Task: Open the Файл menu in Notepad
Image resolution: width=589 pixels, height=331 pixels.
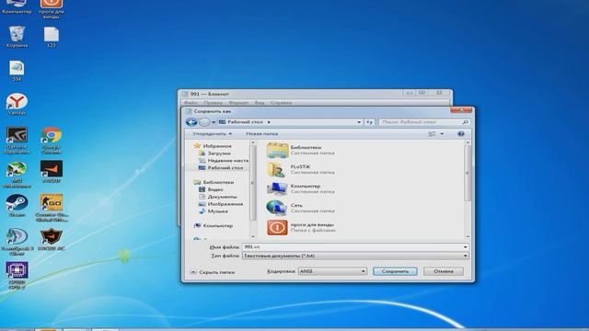Action: (191, 102)
